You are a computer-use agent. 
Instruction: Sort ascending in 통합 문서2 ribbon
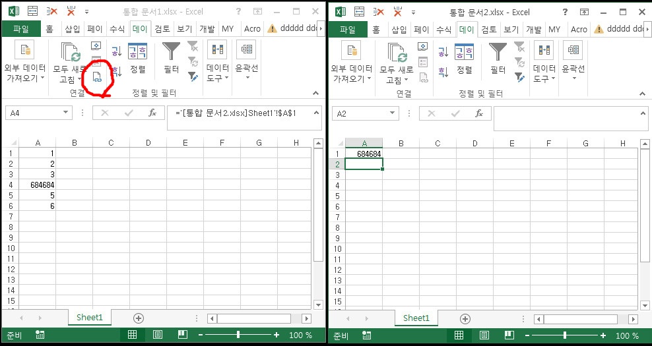pyautogui.click(x=443, y=52)
